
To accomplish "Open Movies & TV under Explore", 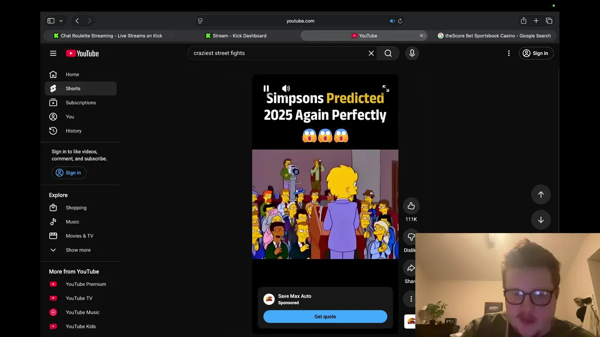I will pyautogui.click(x=81, y=236).
